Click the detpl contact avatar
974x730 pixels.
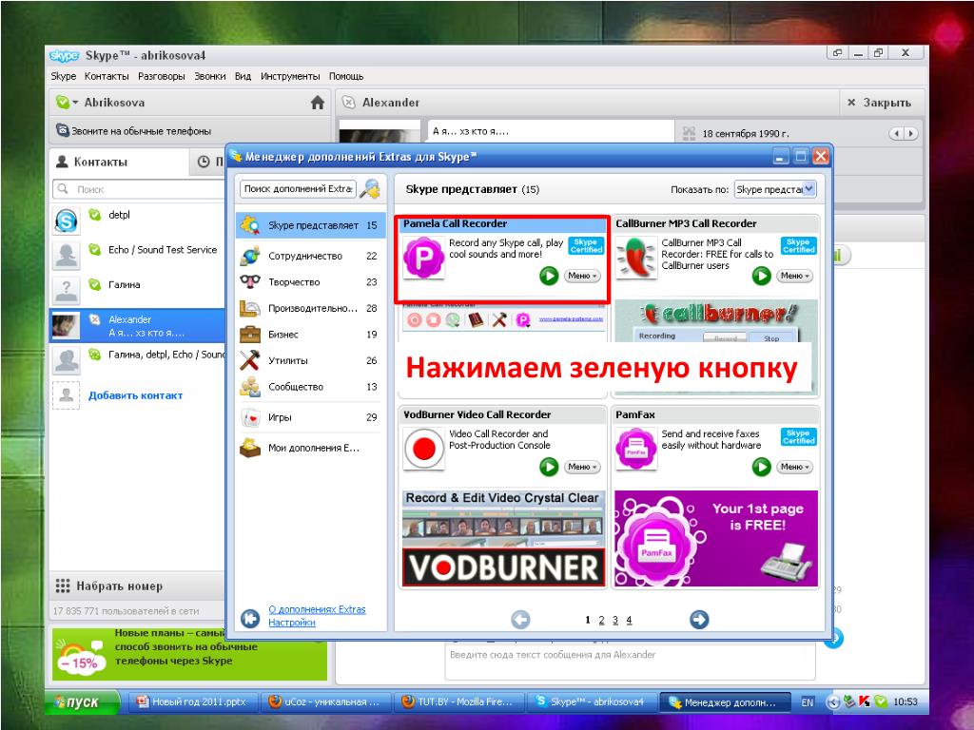pos(66,221)
